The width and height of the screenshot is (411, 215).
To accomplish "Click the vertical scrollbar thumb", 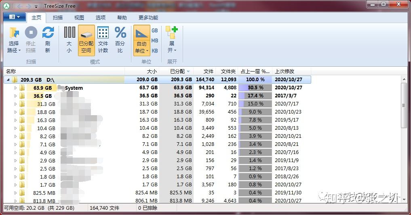I will [x=404, y=105].
